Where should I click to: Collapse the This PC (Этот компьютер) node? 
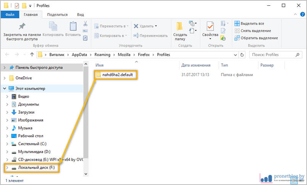click(x=5, y=88)
